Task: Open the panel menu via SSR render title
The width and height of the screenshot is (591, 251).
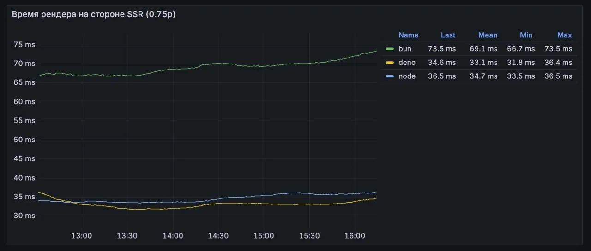Action: tap(94, 14)
